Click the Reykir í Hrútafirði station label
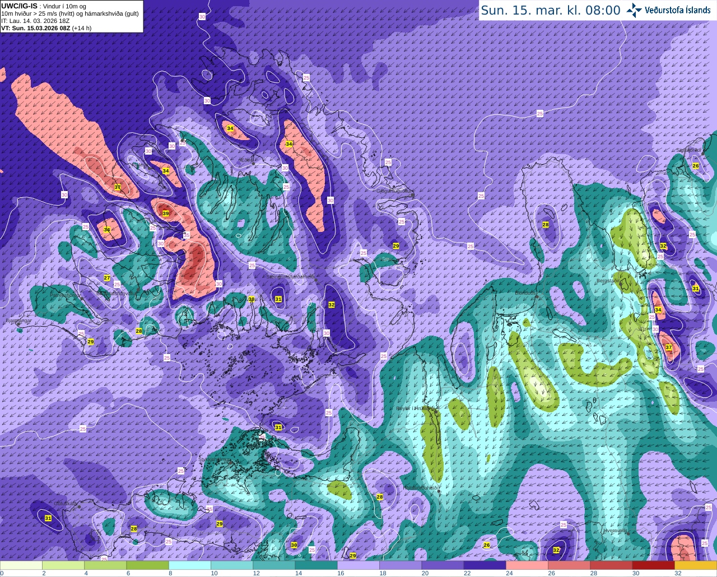Image resolution: width=717 pixels, height=577 pixels. tap(416, 408)
